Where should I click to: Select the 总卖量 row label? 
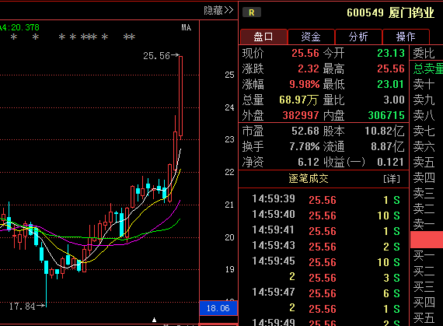pyautogui.click(x=428, y=69)
